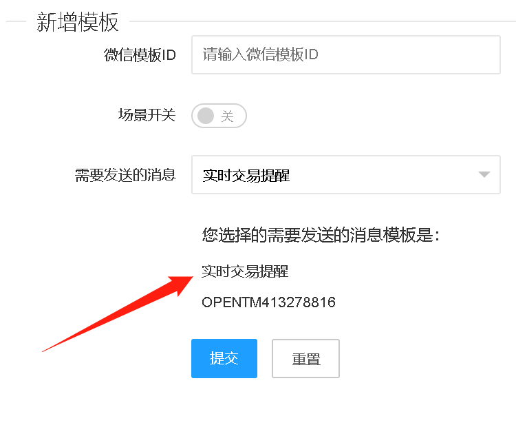The height and width of the screenshot is (445, 516).
Task: Click the 请输入微信模板ID placeholder text
Action: pos(260,54)
